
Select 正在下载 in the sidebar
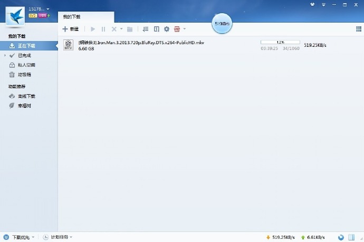[26, 46]
